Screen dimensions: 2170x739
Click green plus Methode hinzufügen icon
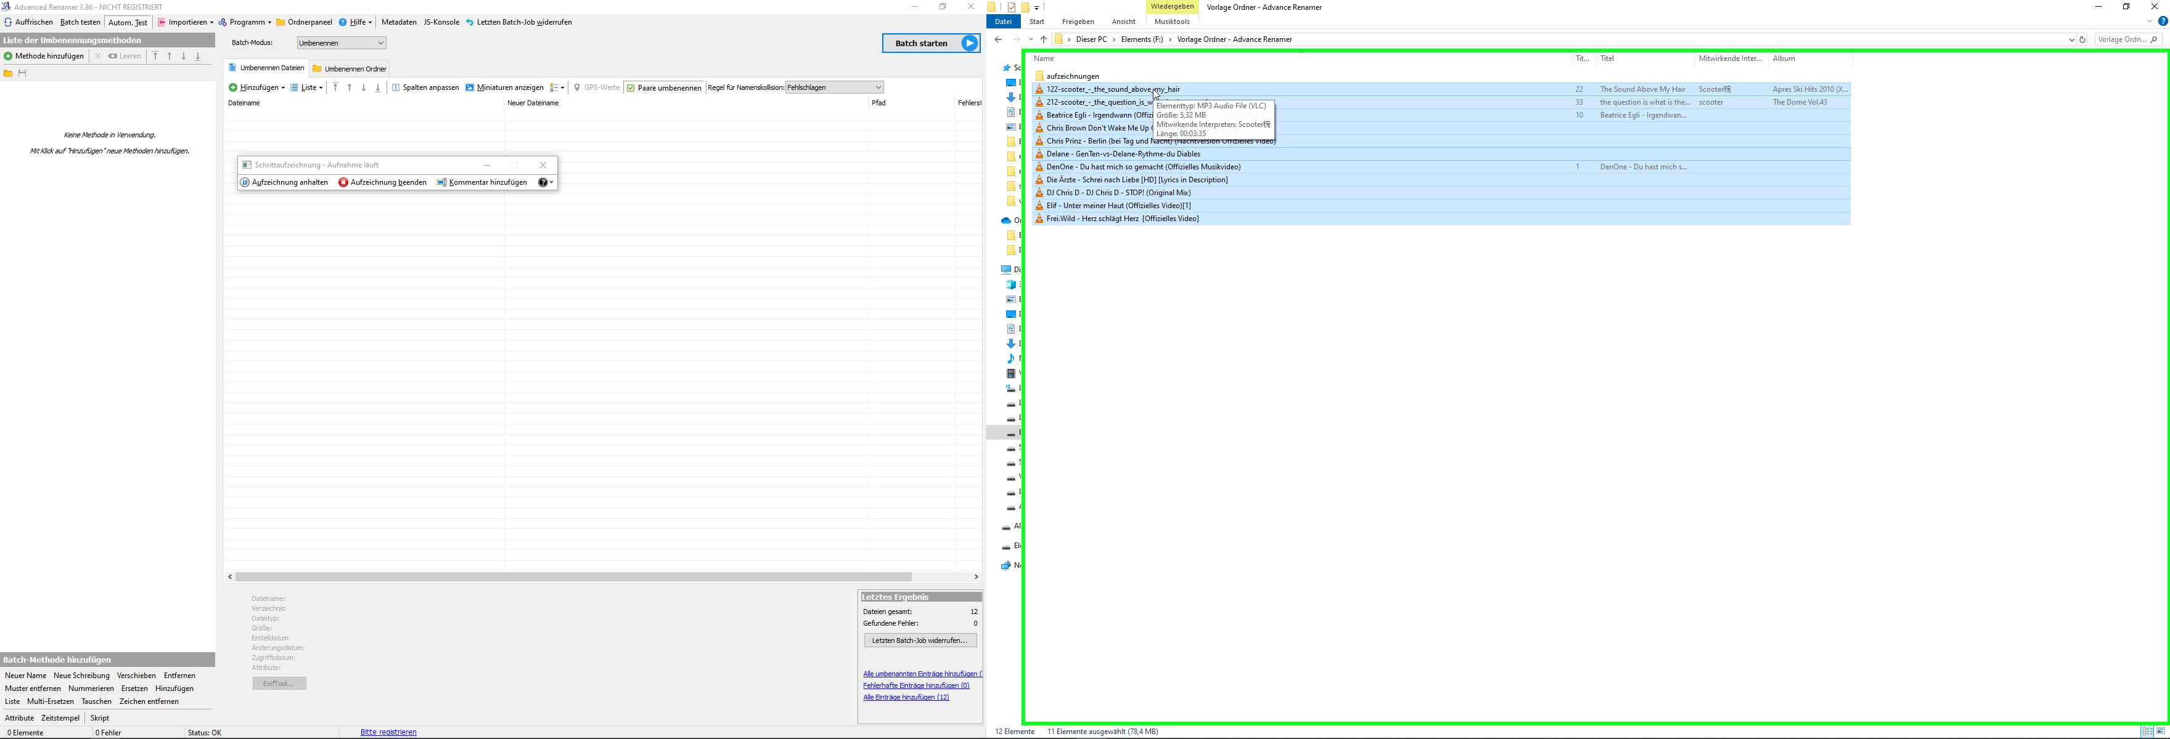[x=9, y=57]
